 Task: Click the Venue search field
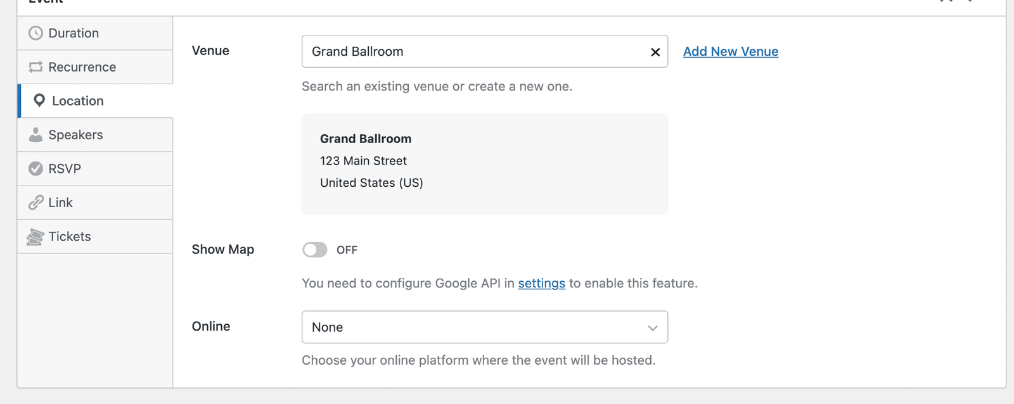click(485, 51)
